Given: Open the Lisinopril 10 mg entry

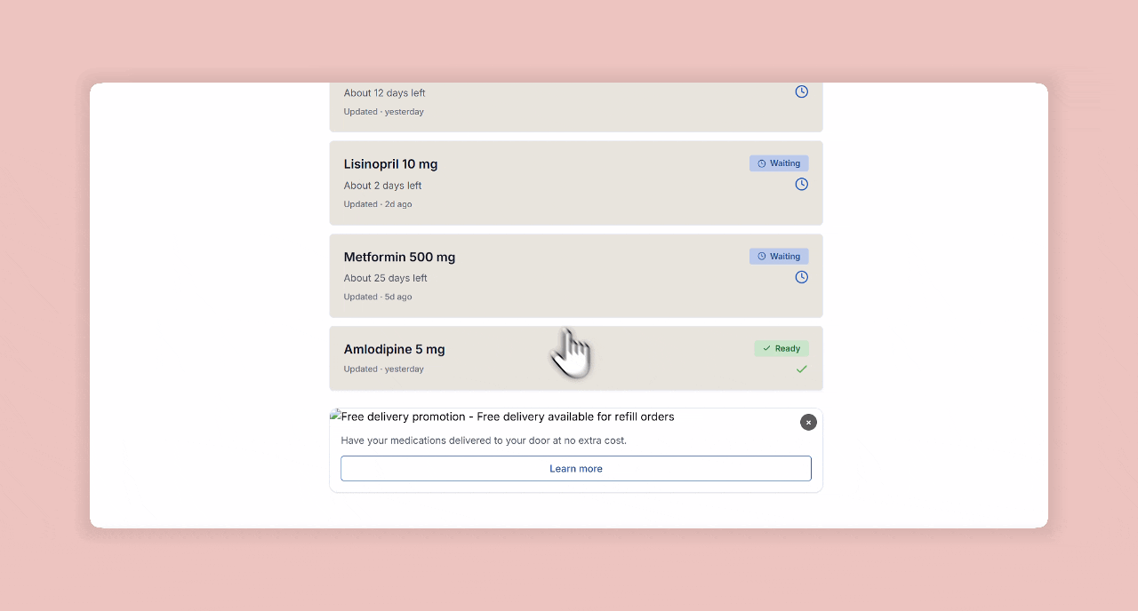Looking at the screenshot, I should tap(390, 164).
